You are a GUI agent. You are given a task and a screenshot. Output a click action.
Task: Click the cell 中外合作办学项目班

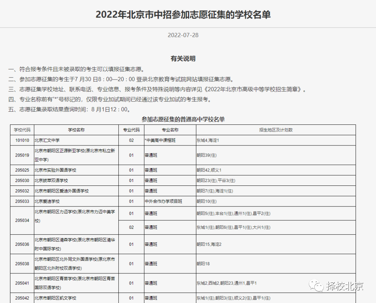pyautogui.click(x=163, y=201)
